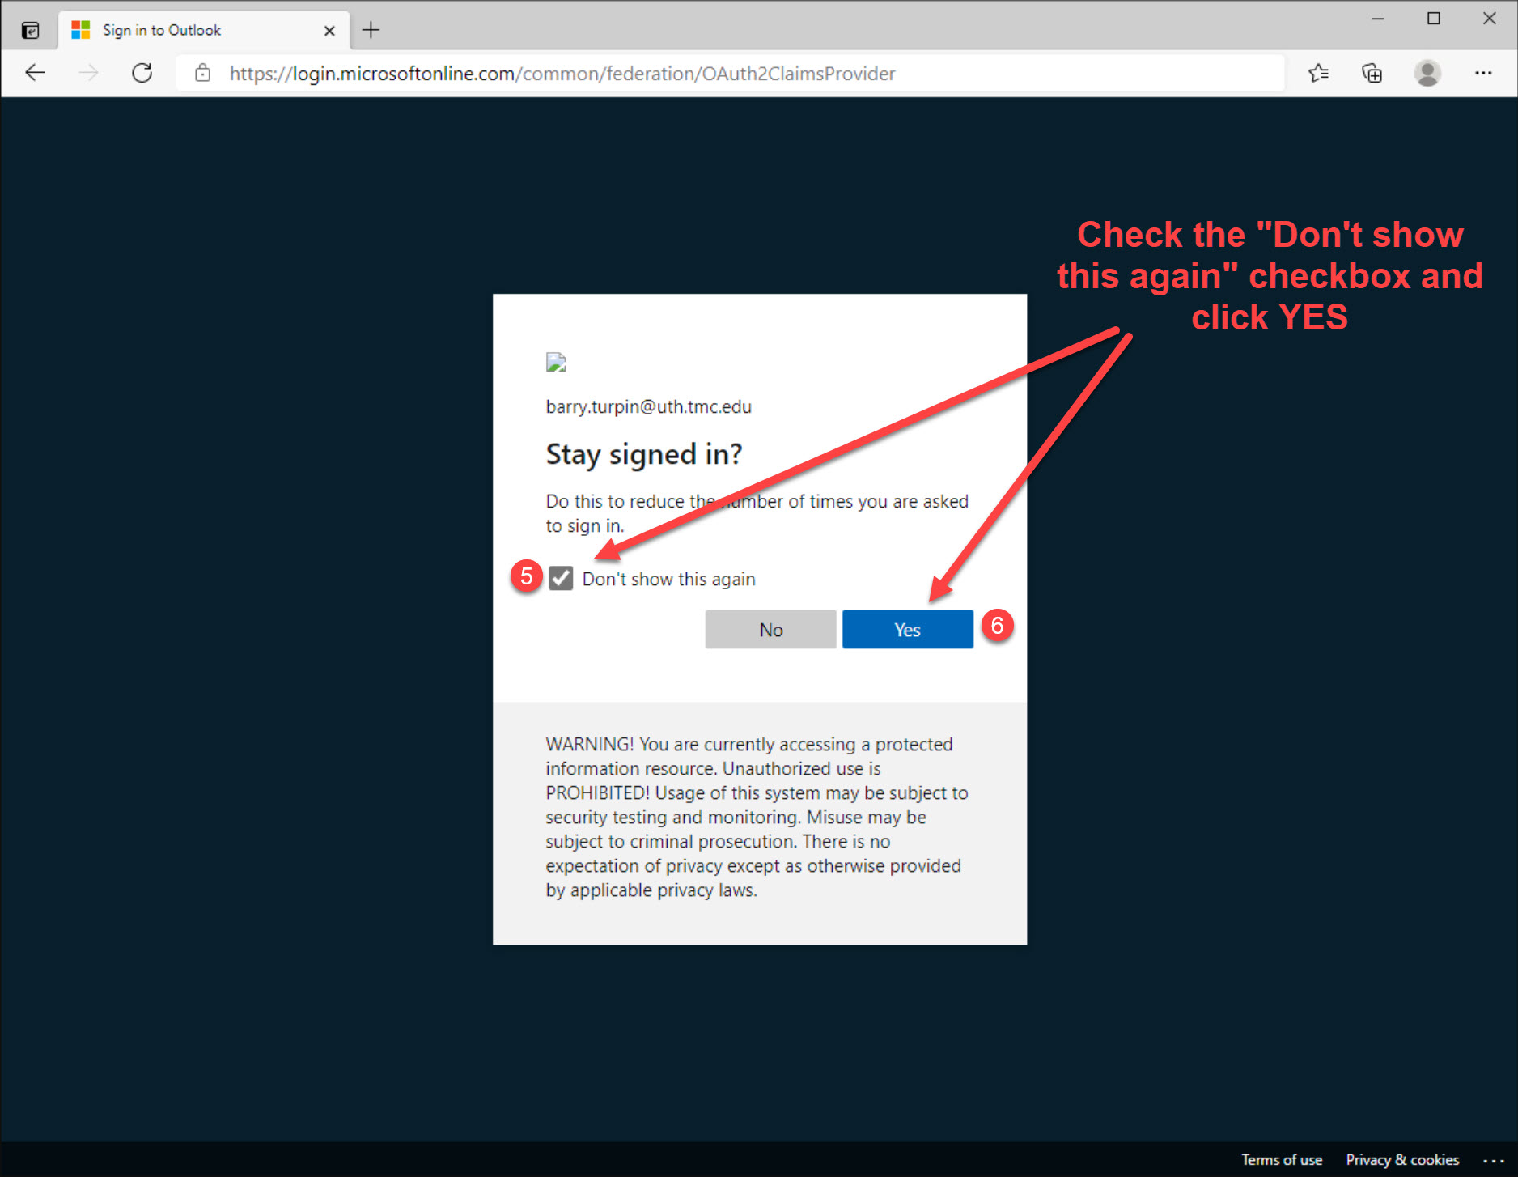The image size is (1518, 1177).
Task: Open the tab actions menu icon
Action: coord(30,31)
